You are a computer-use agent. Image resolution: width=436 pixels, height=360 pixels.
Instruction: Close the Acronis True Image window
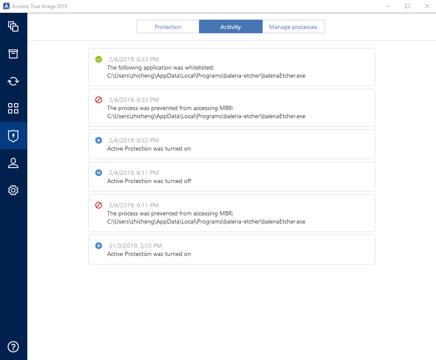[427, 6]
